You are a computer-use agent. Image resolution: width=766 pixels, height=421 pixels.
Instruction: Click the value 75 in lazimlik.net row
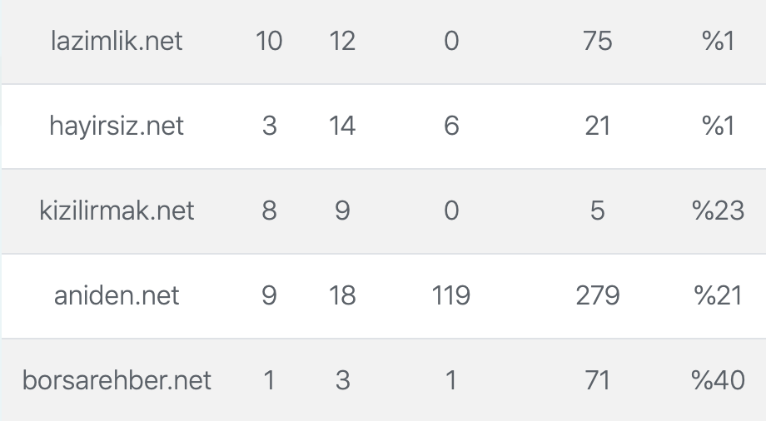[598, 41]
